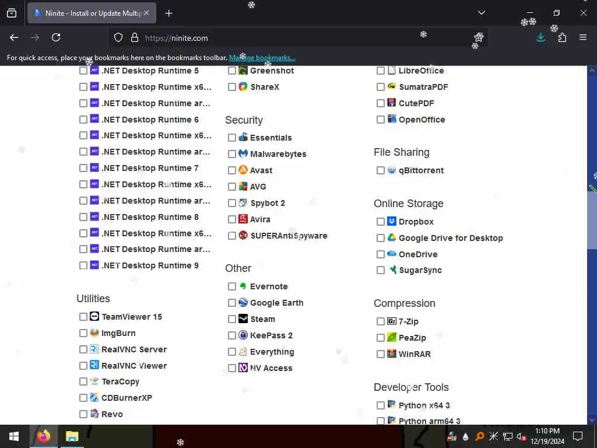Click the CDBurnerXP label

coord(127,398)
